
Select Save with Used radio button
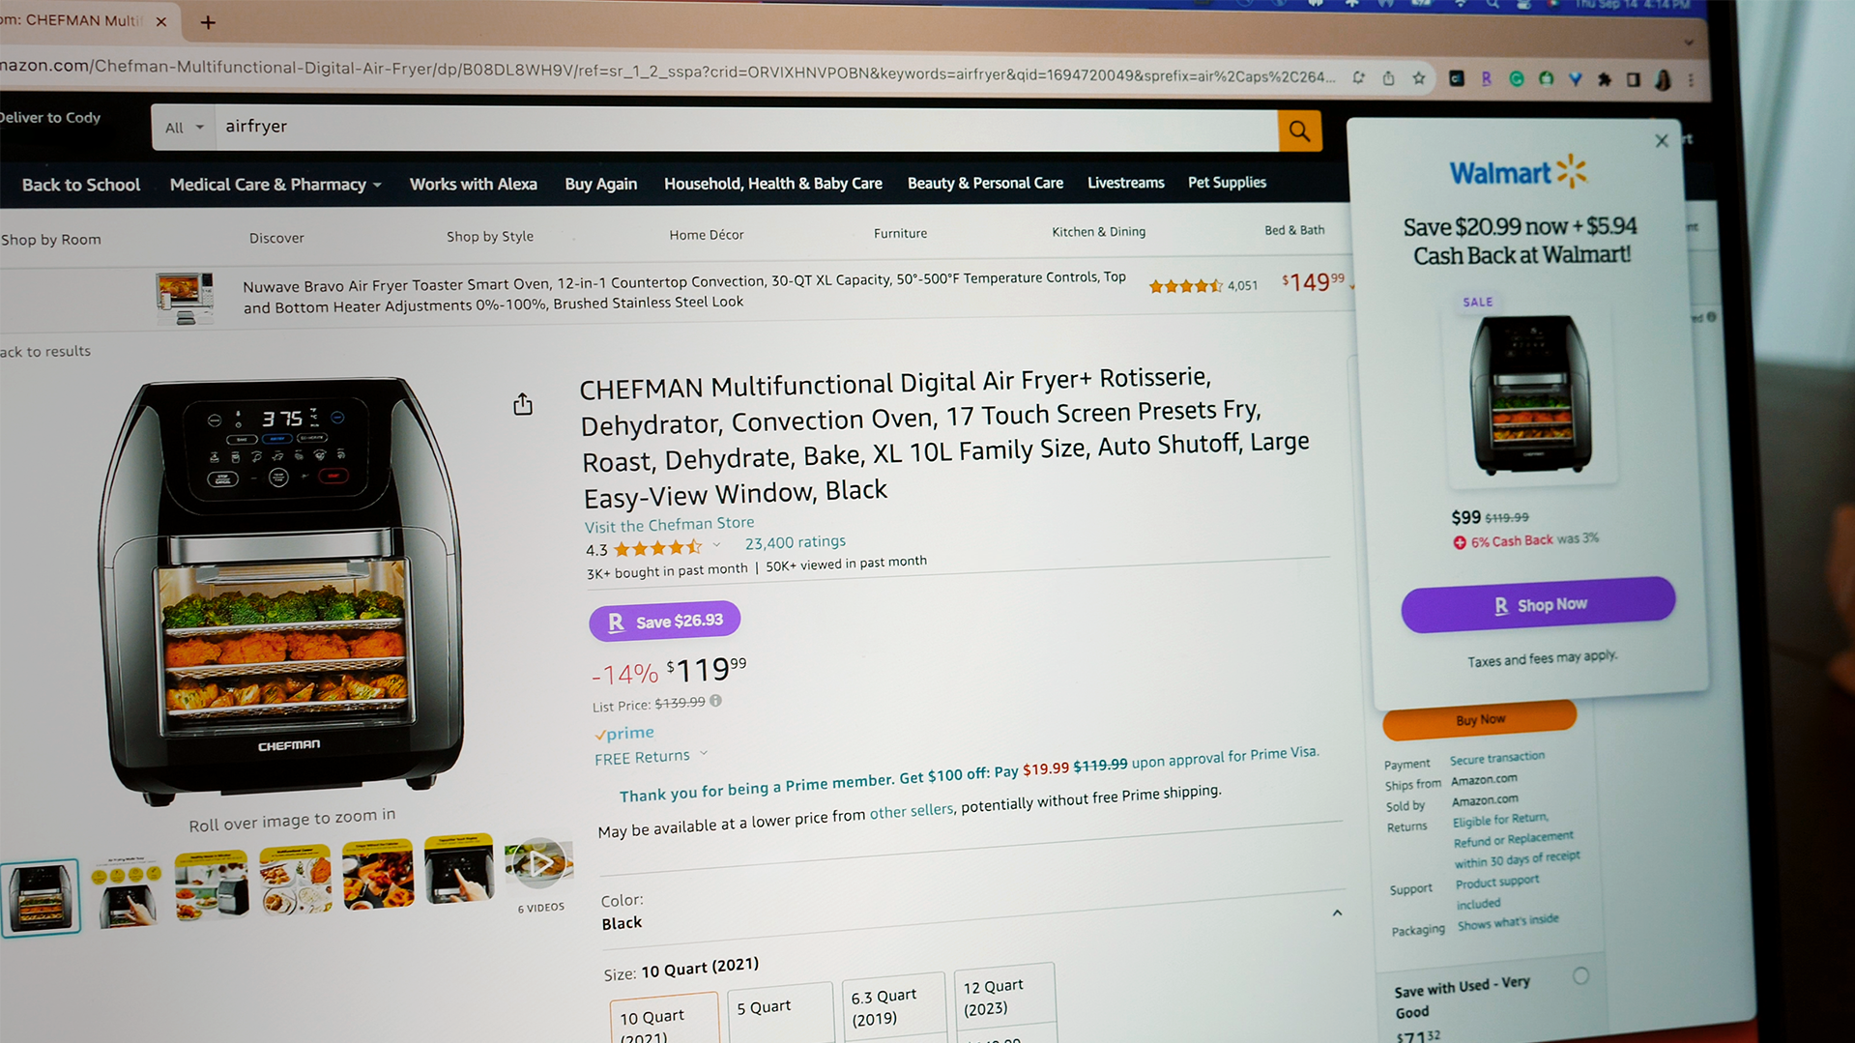[x=1580, y=976]
